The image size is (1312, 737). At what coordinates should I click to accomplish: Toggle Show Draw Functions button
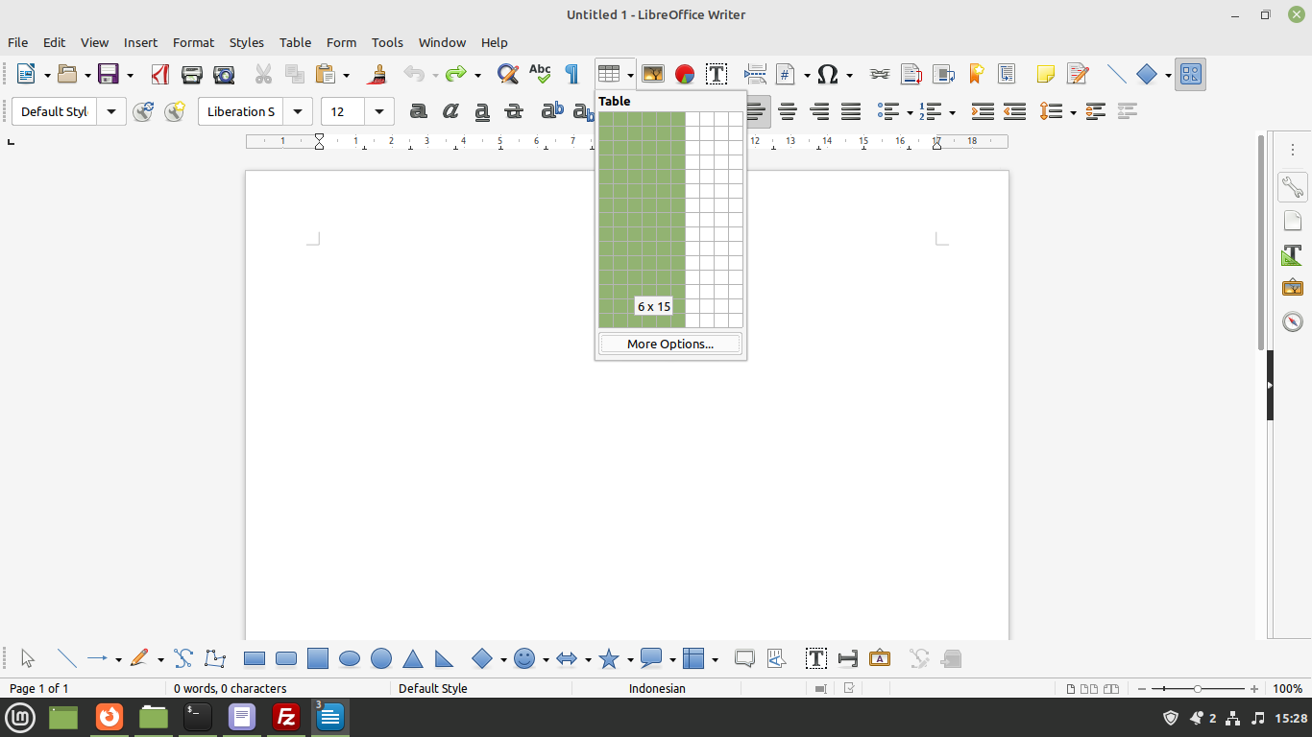click(1191, 74)
